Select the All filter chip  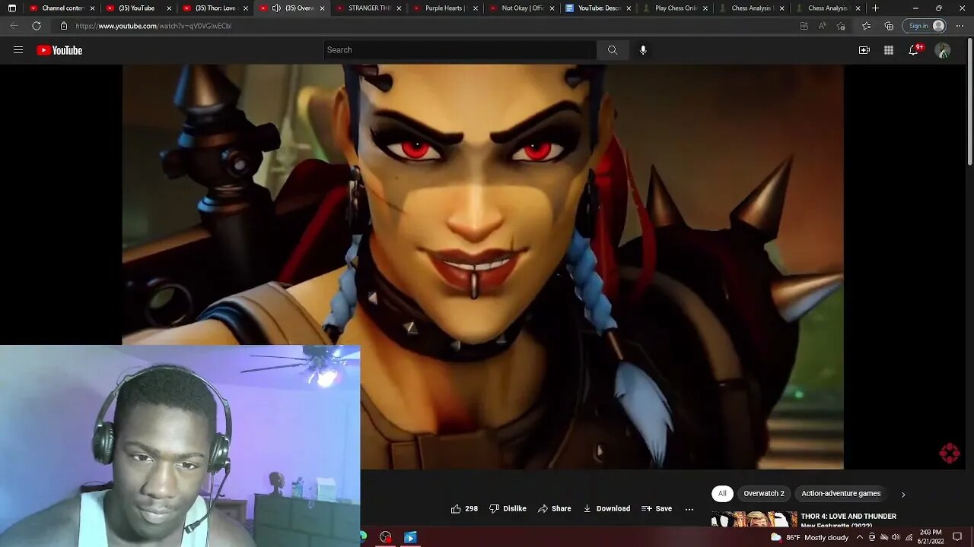(722, 494)
